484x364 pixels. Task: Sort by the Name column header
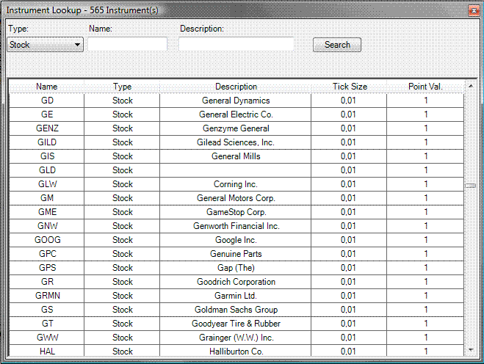[x=46, y=87]
